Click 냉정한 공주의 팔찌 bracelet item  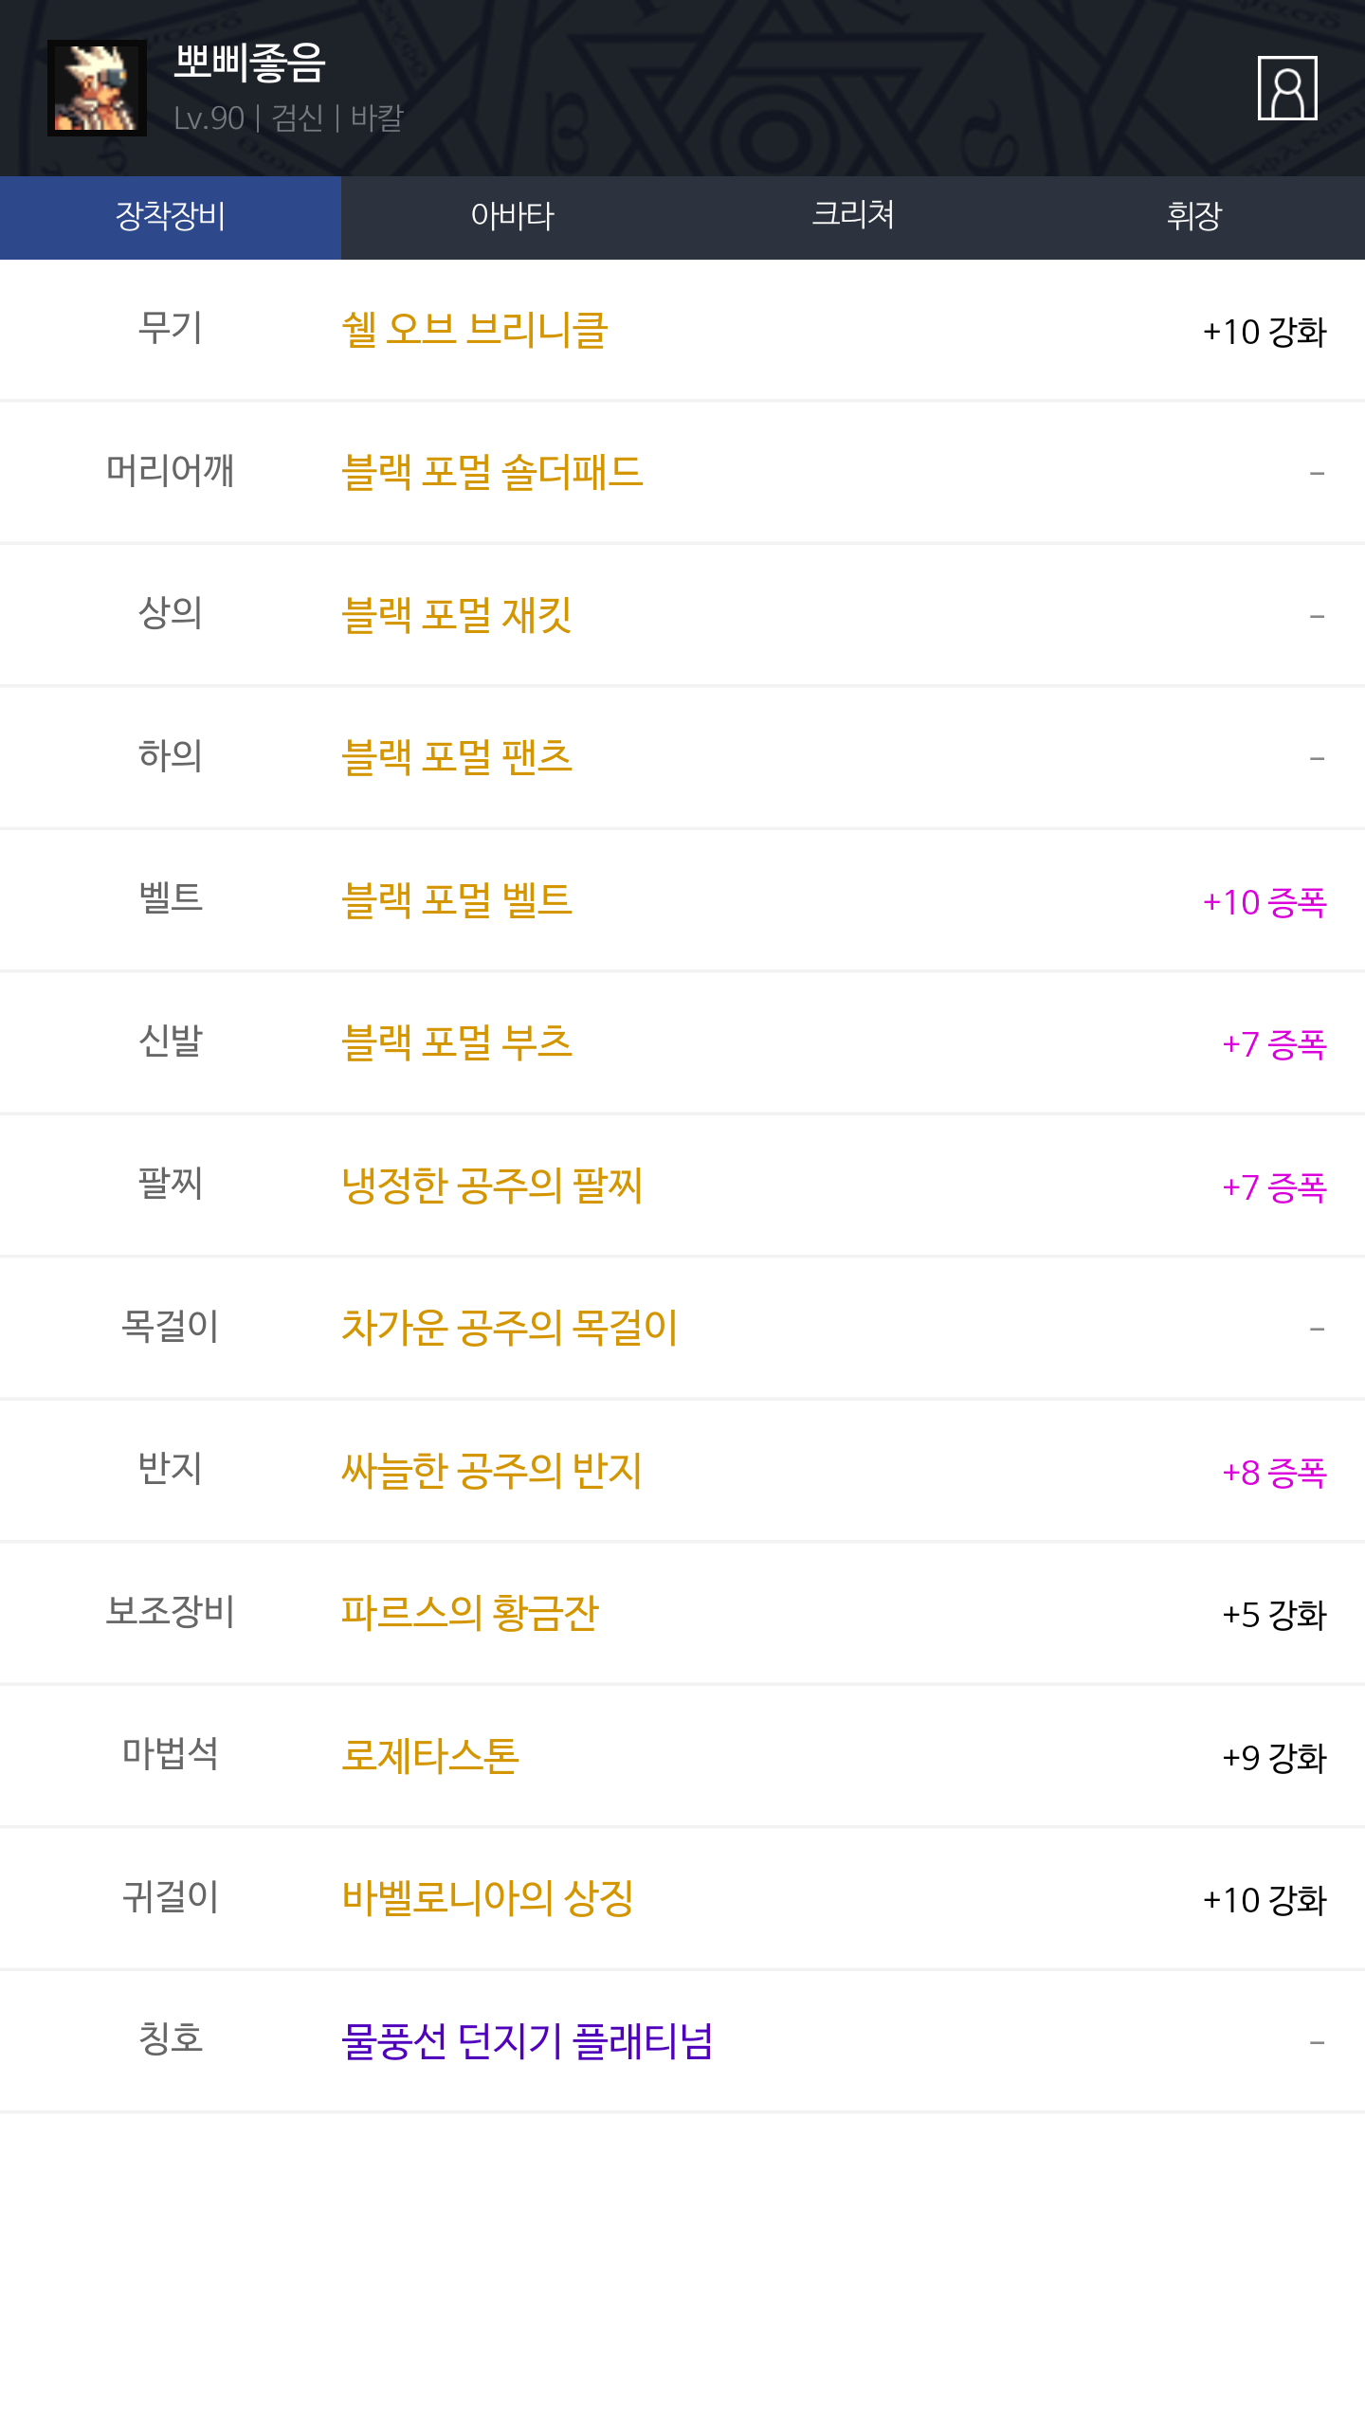[x=492, y=1186]
